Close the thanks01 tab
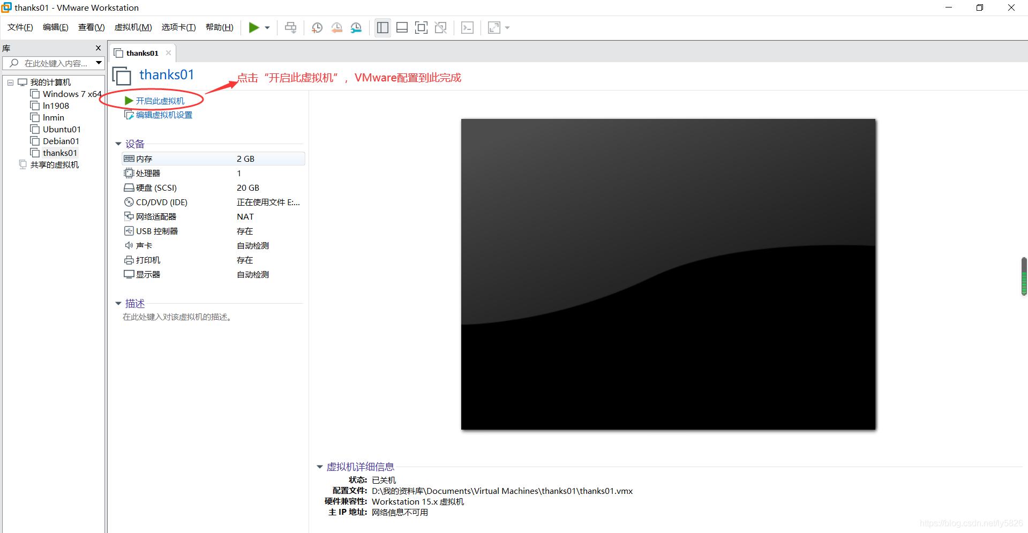 click(x=168, y=52)
